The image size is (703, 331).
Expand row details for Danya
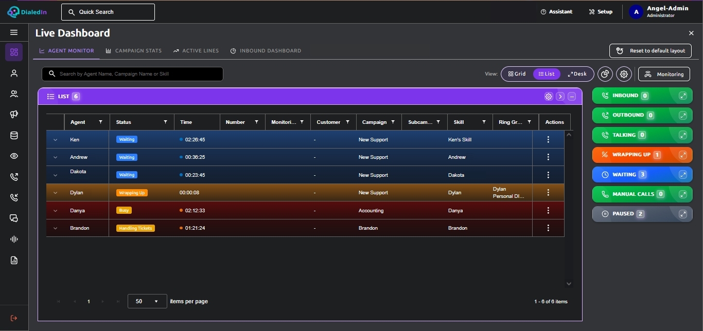(55, 211)
